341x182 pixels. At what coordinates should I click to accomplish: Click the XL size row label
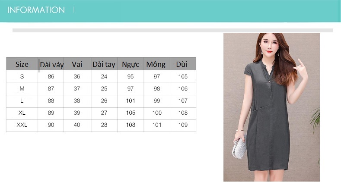tap(22, 113)
